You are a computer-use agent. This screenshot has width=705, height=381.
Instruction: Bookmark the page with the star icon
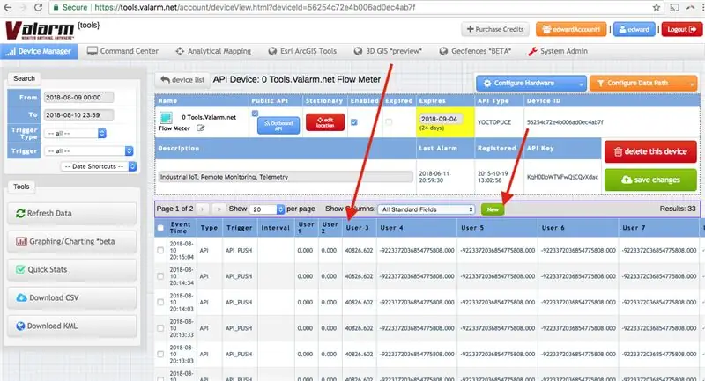pyautogui.click(x=657, y=7)
